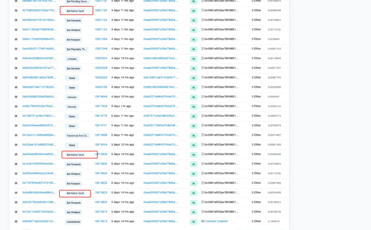The image size is (371, 230).
Task: Click the IN badge on the first transaction row
Action: pos(193,1)
